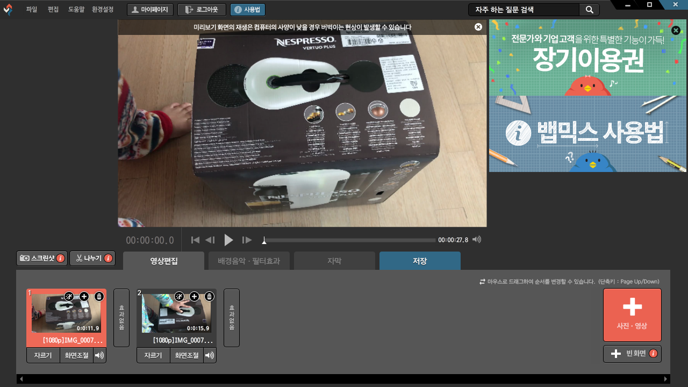
Task: Switch to 저장 tab
Action: (420, 261)
